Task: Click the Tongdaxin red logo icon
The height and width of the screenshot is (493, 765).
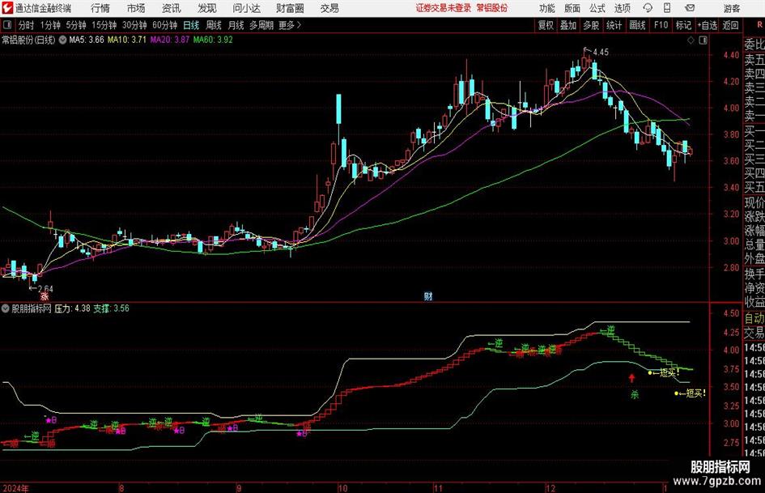Action: [6, 8]
